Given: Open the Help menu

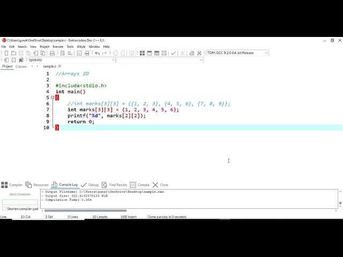Looking at the screenshot, I should point(106,47).
